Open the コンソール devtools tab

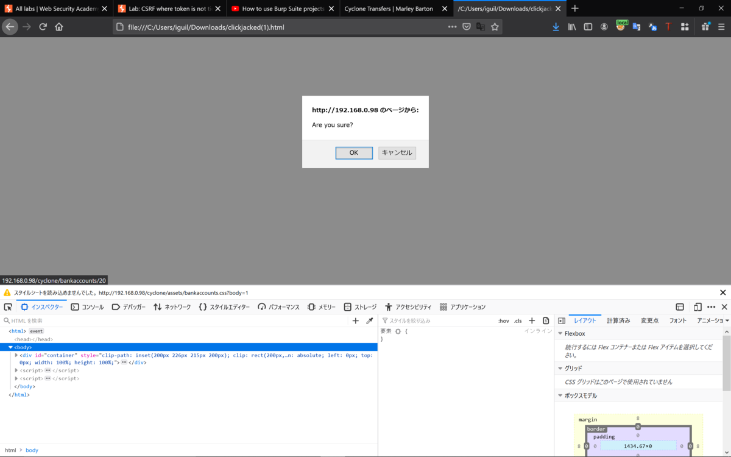88,307
